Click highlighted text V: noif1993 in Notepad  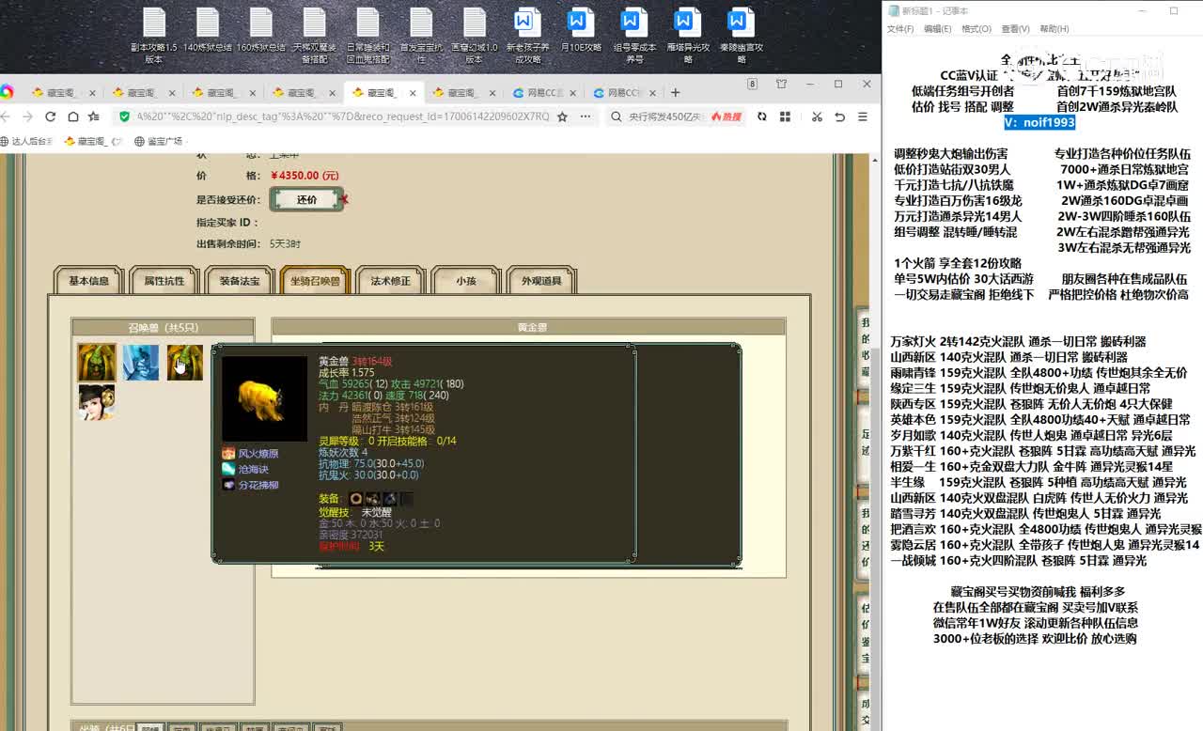(x=1039, y=122)
